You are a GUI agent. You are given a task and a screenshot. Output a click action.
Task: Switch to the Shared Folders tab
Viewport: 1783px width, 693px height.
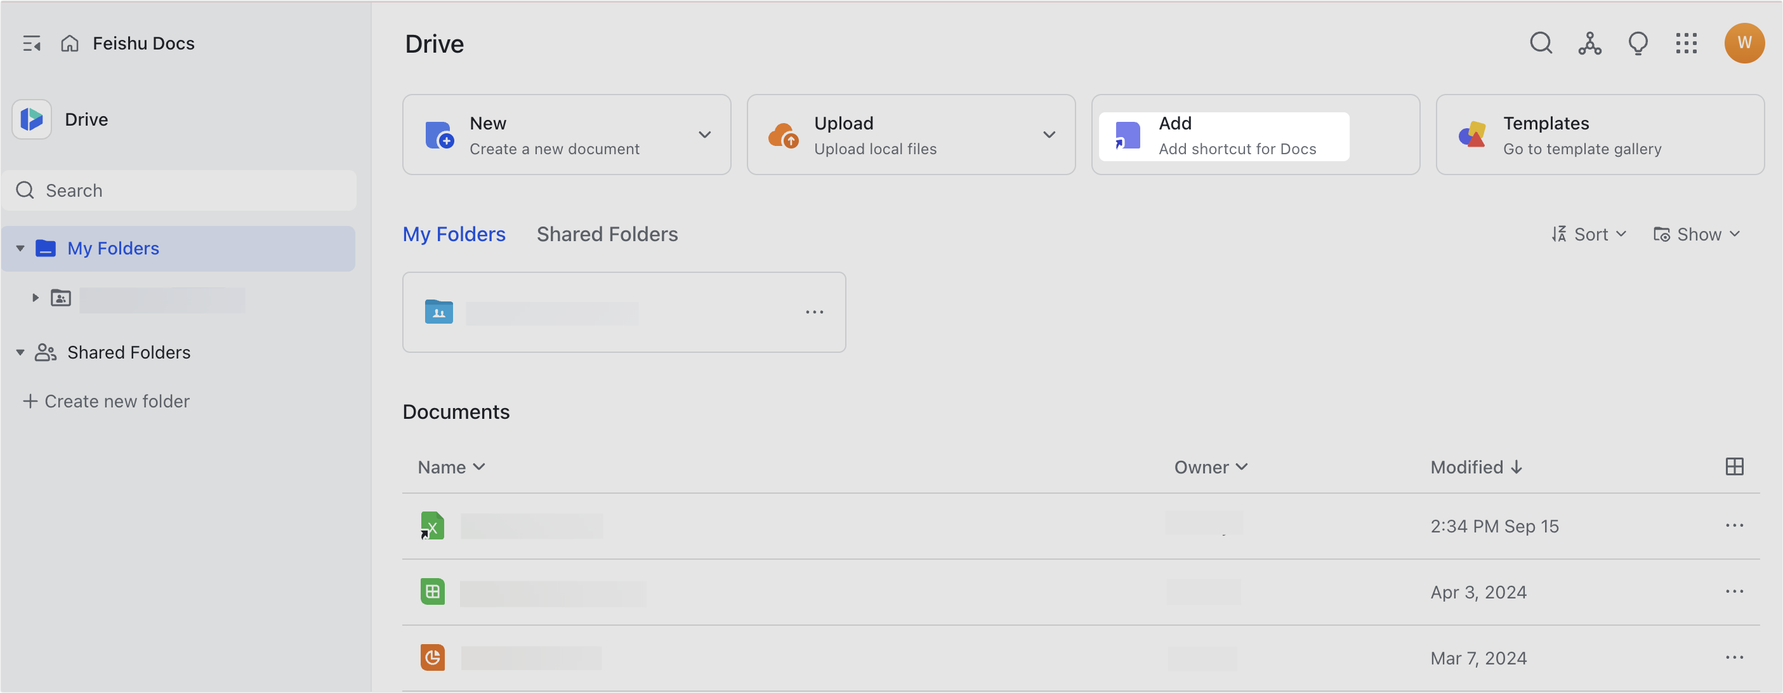coord(607,234)
